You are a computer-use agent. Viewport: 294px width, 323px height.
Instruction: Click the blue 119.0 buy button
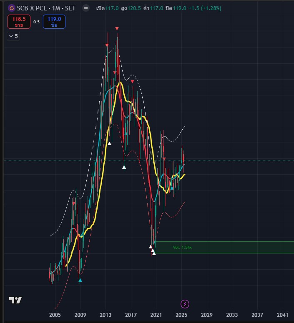pyautogui.click(x=54, y=22)
